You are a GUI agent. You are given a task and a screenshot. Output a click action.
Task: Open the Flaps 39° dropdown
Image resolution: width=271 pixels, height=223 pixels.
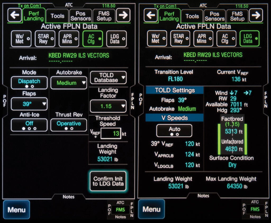point(29,104)
